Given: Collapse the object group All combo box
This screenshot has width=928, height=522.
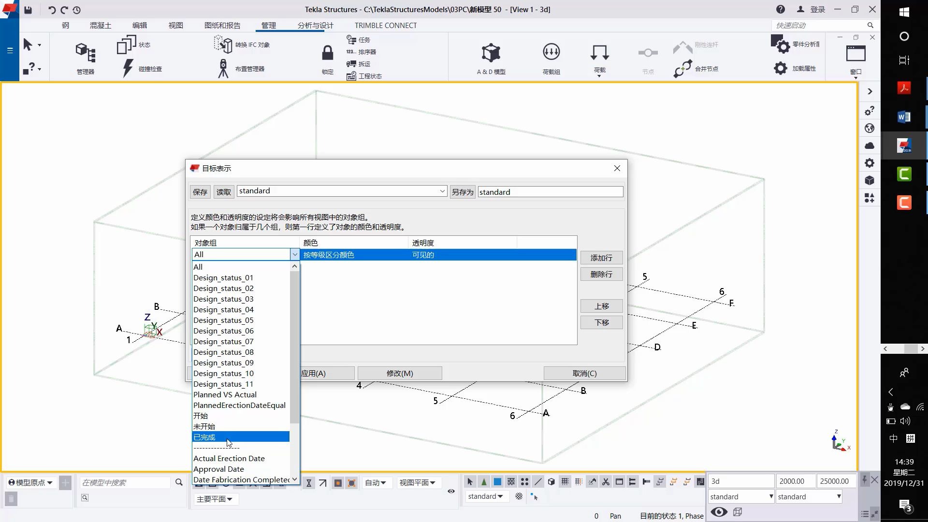Looking at the screenshot, I should pos(294,255).
